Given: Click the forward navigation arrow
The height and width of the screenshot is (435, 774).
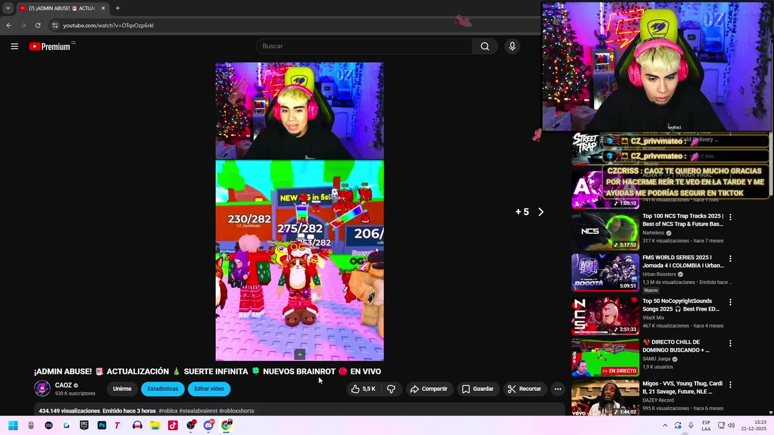Looking at the screenshot, I should click(23, 25).
